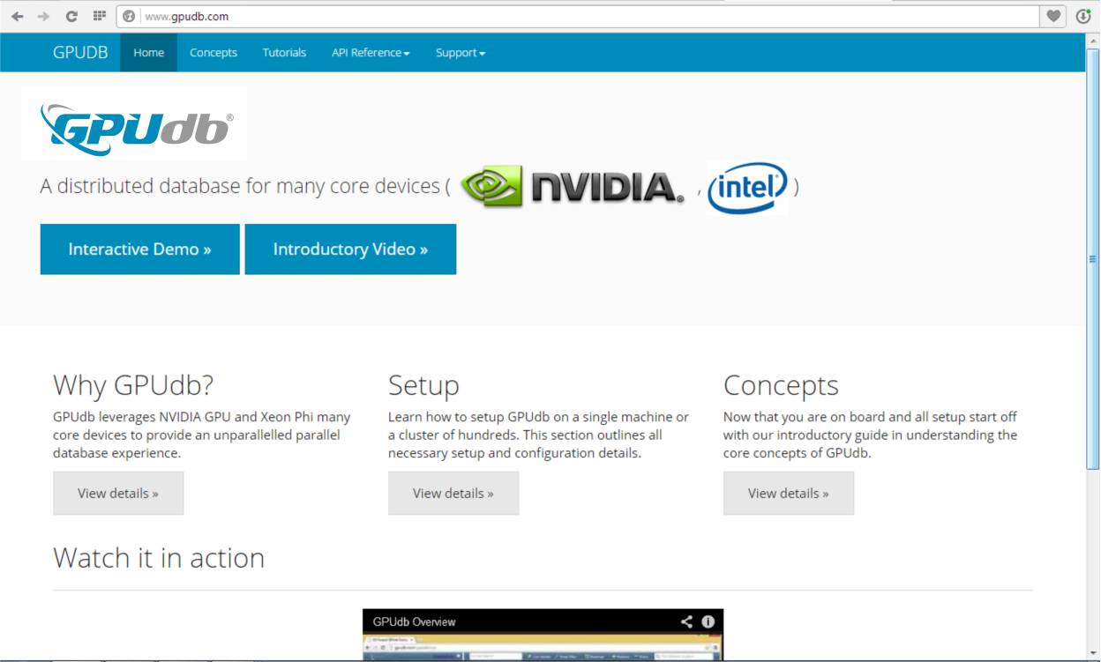Go to the Tutorials nav item

tap(284, 53)
